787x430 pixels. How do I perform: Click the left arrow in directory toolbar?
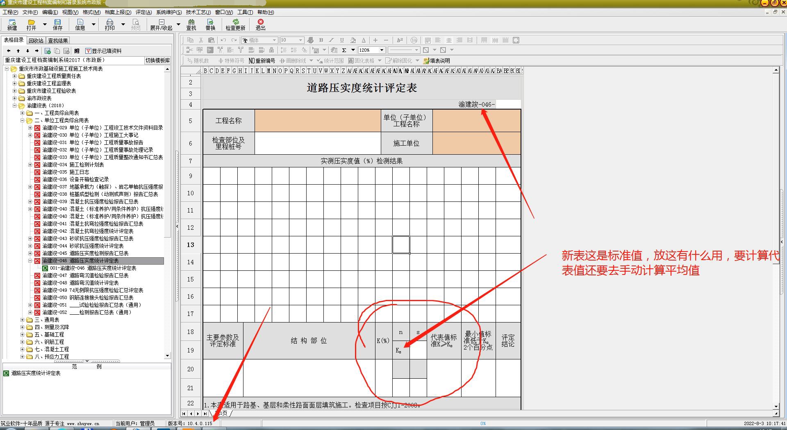pos(9,51)
